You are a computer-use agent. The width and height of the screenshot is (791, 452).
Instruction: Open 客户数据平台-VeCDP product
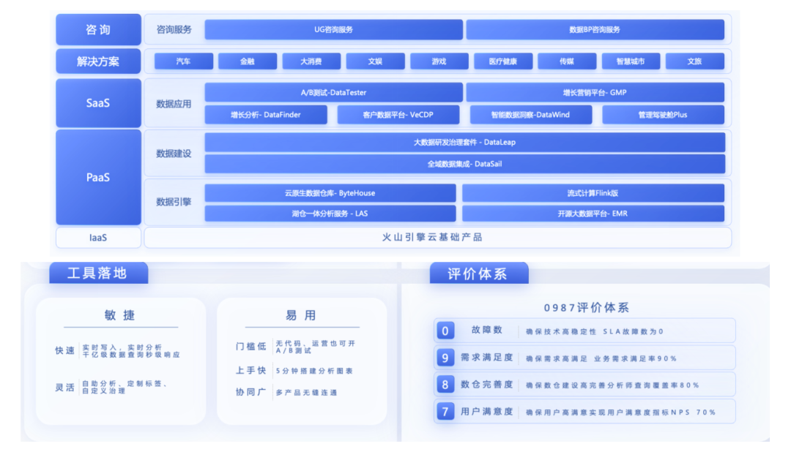point(398,115)
